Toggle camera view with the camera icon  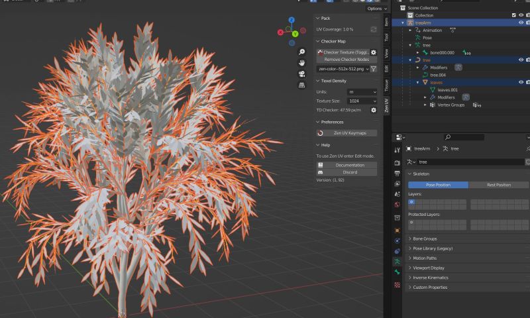[x=301, y=74]
